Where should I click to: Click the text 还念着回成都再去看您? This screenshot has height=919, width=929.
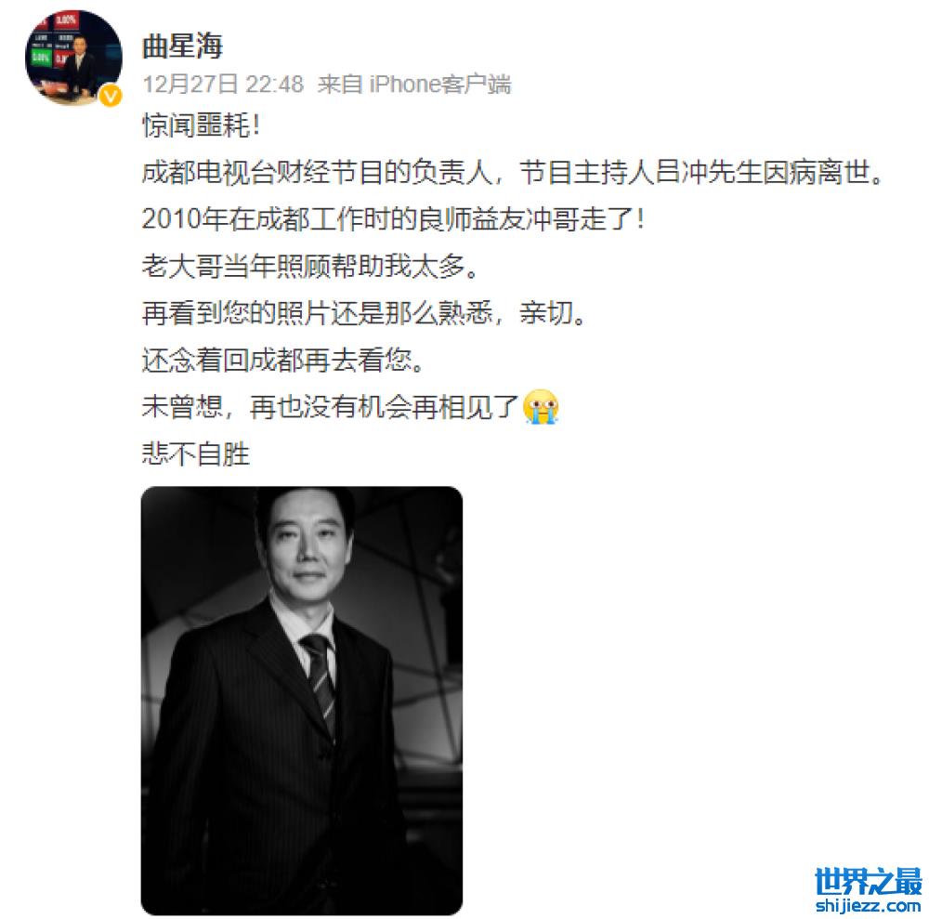tap(283, 360)
